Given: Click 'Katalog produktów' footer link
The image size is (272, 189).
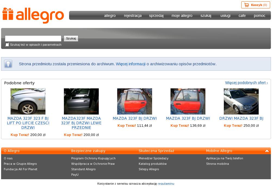Looking at the screenshot, I should click(153, 164).
